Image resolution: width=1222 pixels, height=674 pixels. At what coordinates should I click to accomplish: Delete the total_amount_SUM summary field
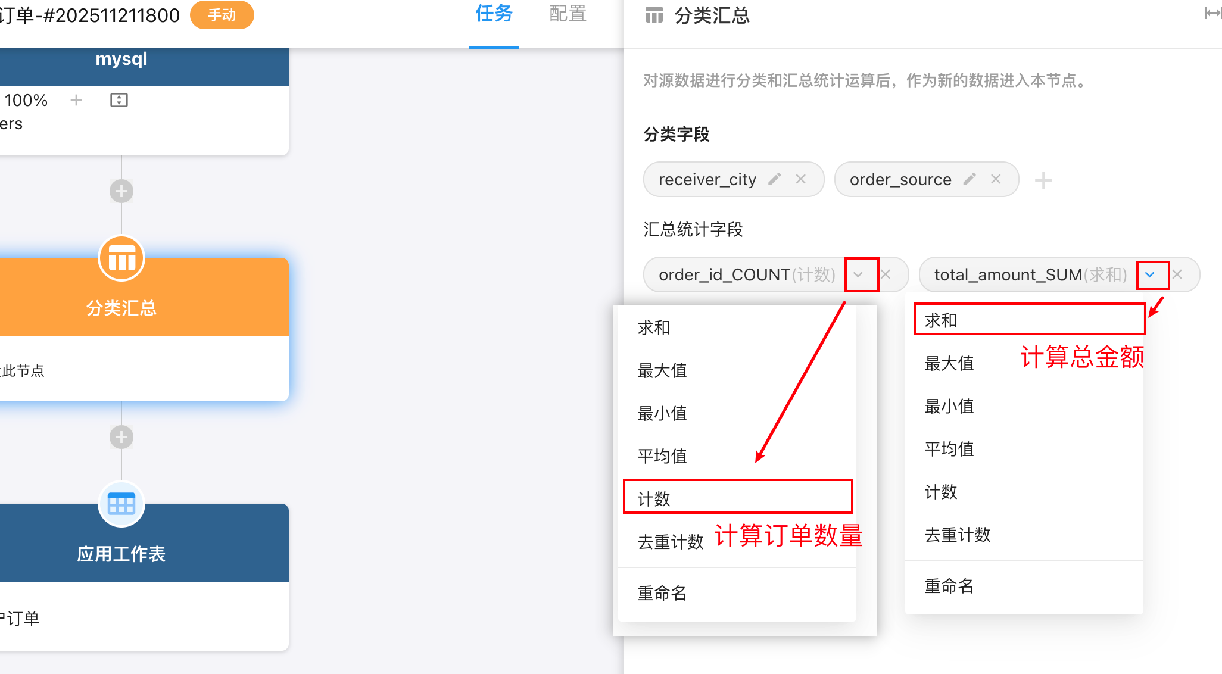pyautogui.click(x=1177, y=274)
